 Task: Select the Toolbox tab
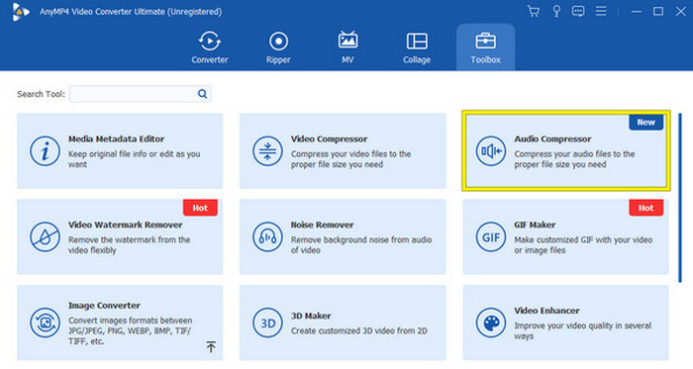pos(485,47)
